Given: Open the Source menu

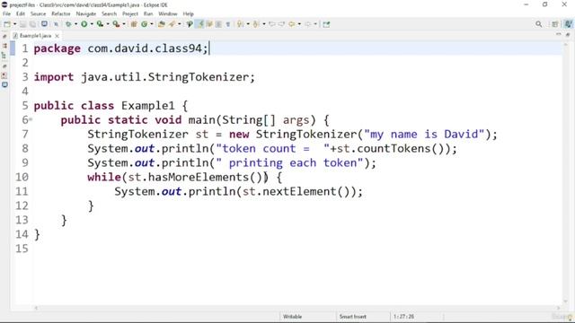Looking at the screenshot, I should tap(38, 13).
